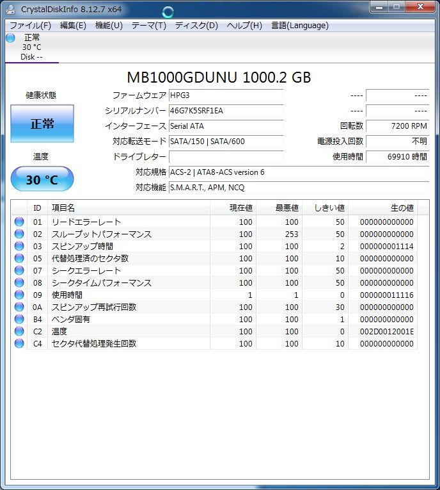
Task: Open the テーマ(T) menu
Action: click(148, 26)
